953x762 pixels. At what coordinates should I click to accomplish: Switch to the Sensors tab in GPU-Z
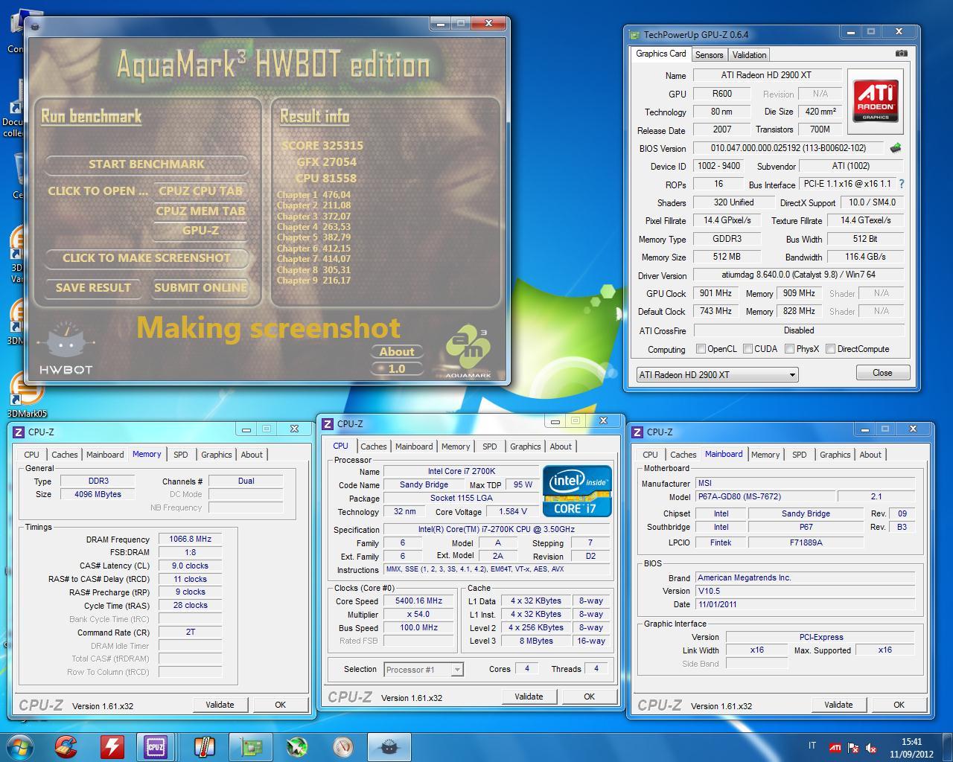pos(709,54)
